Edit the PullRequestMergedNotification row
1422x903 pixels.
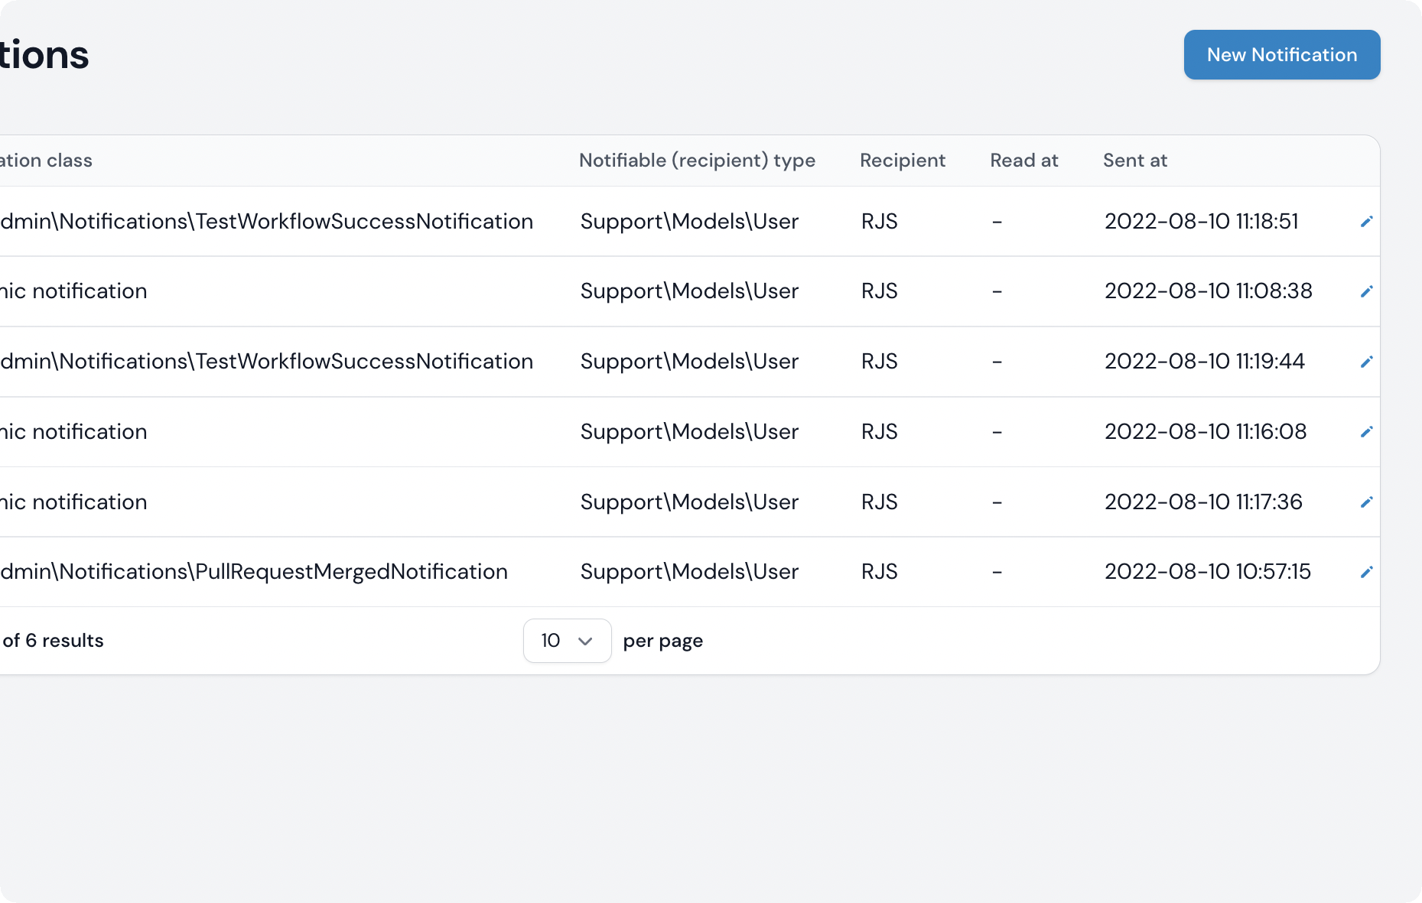[1367, 572]
